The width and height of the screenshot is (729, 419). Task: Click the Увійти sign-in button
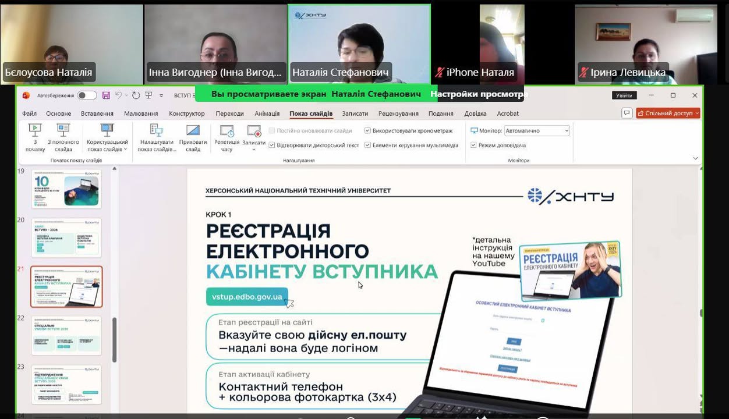click(624, 95)
